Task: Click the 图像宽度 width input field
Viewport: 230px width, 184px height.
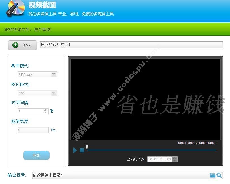Action: [33, 130]
